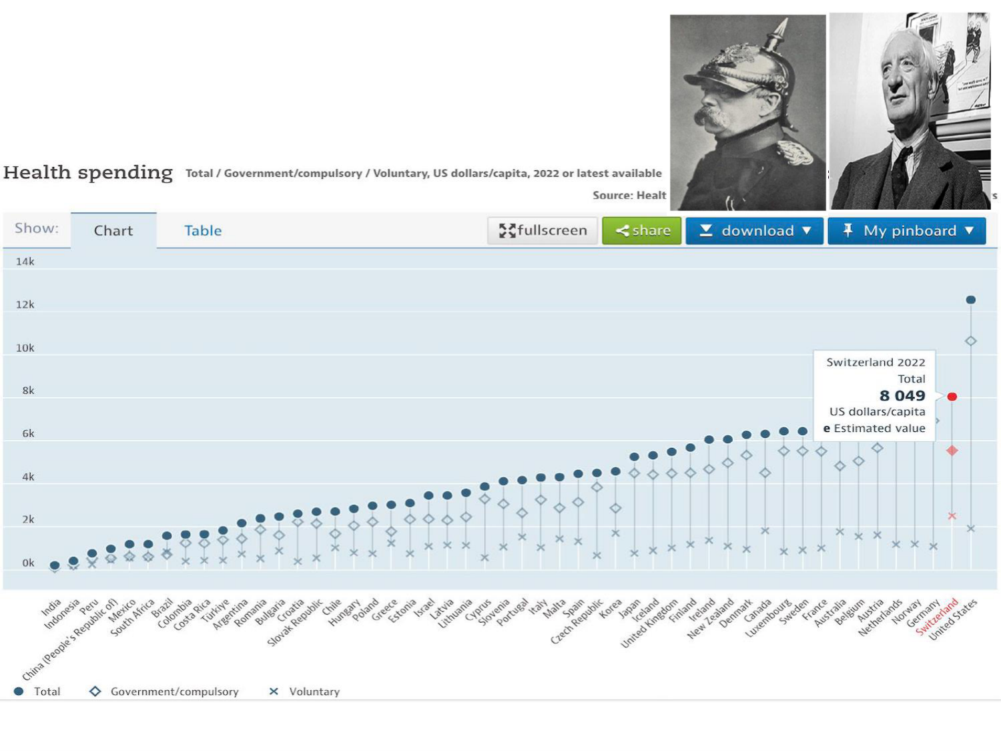Toggle the Voluntary series in legend

click(x=304, y=692)
